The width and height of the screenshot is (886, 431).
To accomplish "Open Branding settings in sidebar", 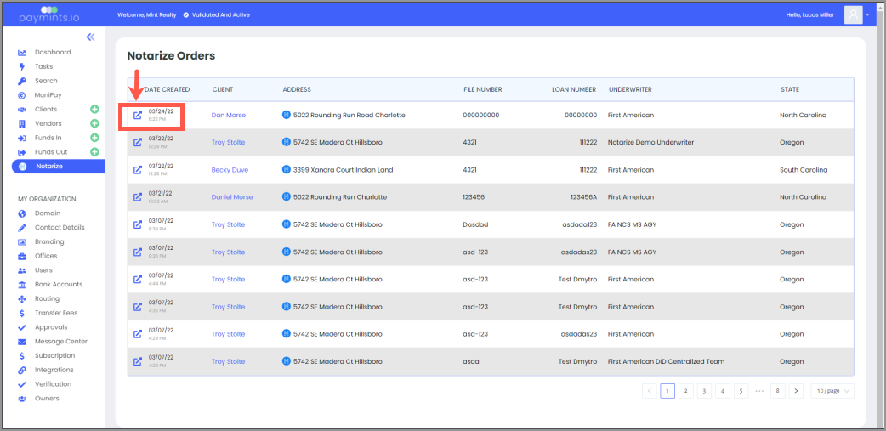I will [x=49, y=241].
